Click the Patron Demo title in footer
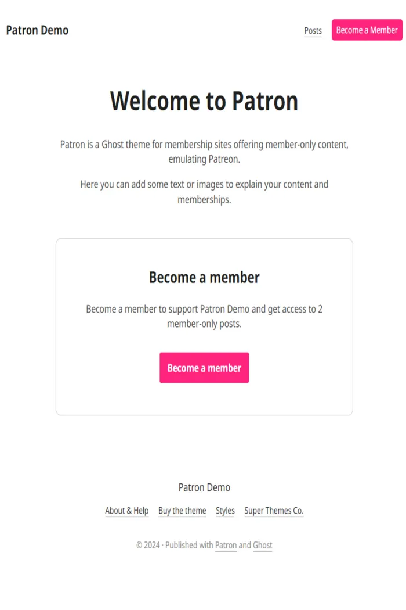 tap(204, 487)
